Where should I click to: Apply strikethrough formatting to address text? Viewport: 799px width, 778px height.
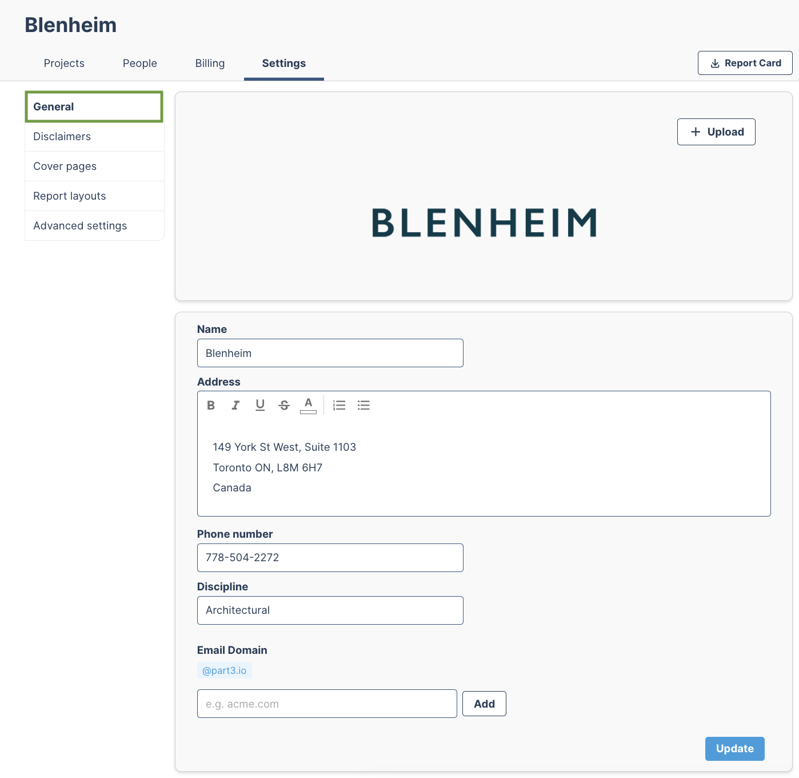[284, 405]
